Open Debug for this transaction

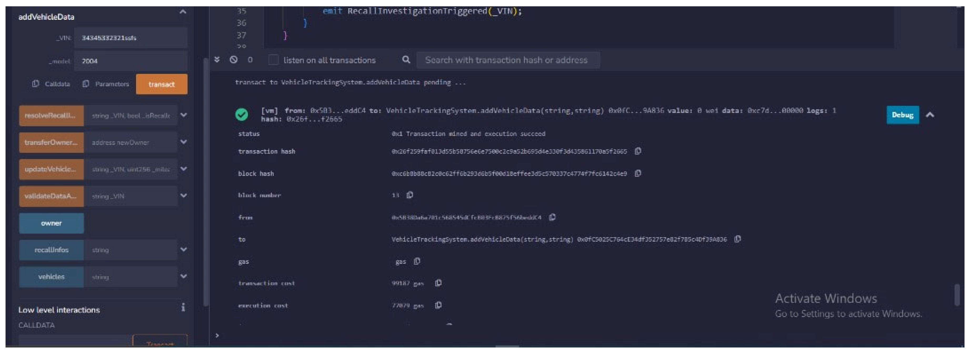pyautogui.click(x=902, y=115)
